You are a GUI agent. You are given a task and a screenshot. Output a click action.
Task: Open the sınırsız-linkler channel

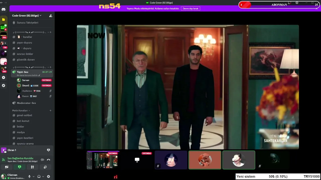32,54
